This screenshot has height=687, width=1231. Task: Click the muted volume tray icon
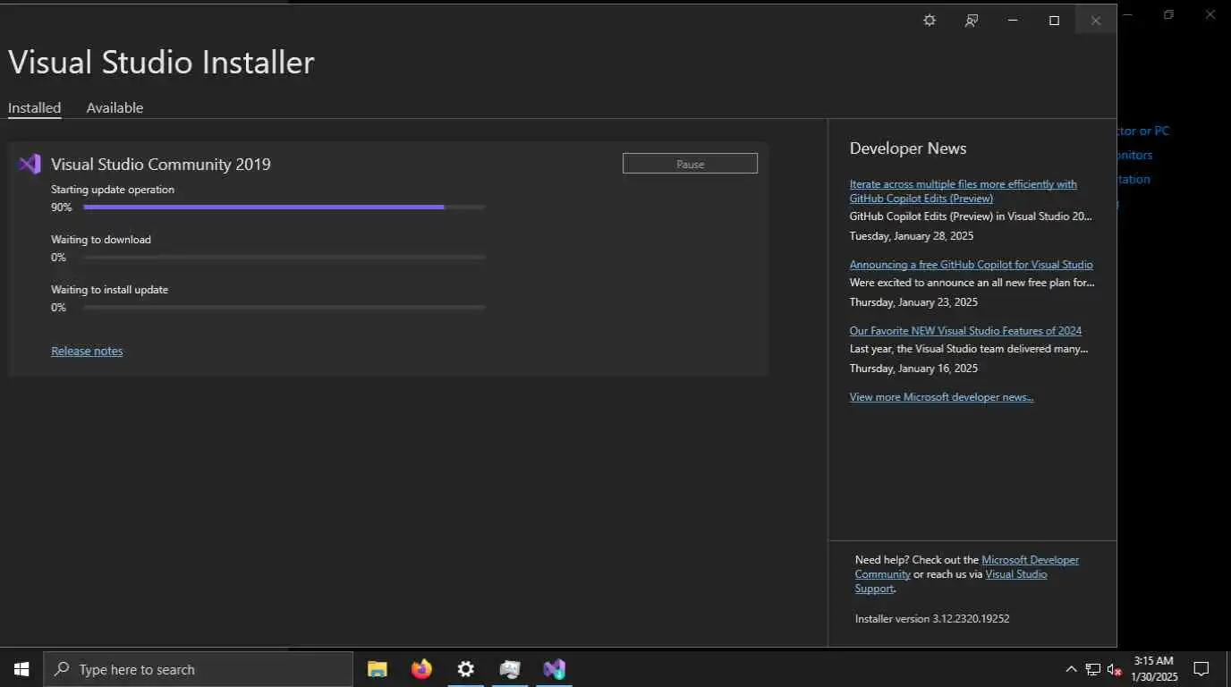tap(1115, 669)
